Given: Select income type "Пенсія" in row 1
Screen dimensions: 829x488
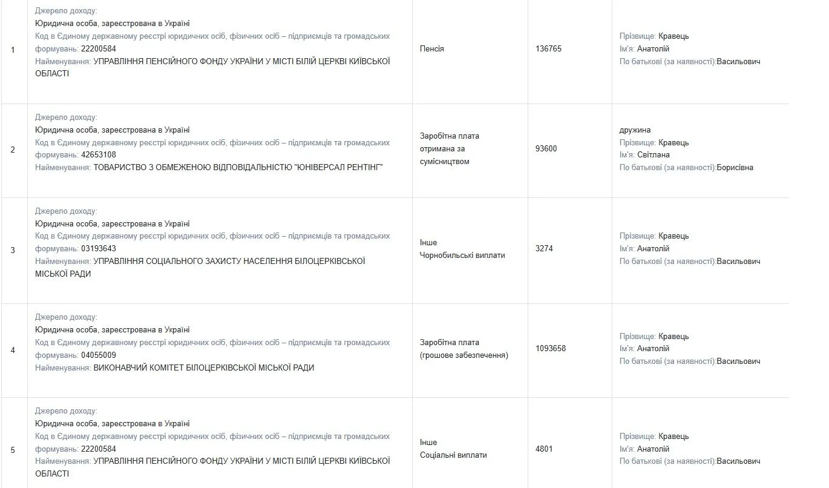Looking at the screenshot, I should (431, 48).
